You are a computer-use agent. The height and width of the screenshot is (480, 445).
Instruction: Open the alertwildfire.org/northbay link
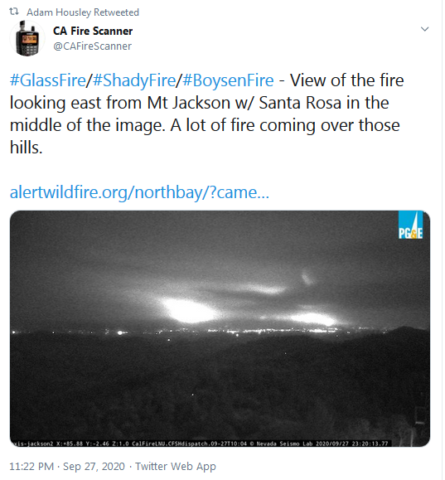pyautogui.click(x=139, y=192)
